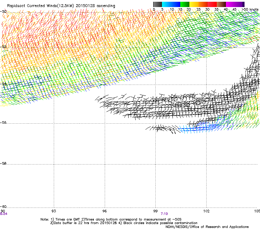Click the legend scale value '25'
Screen dimensions: 260x229
click(199, 10)
